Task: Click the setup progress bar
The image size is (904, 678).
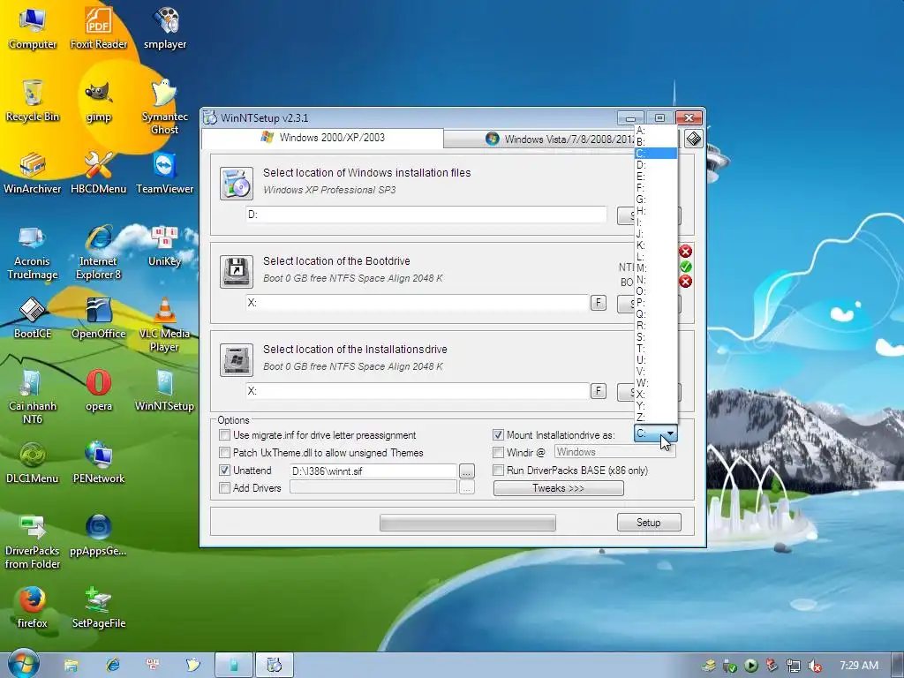Action: (468, 523)
